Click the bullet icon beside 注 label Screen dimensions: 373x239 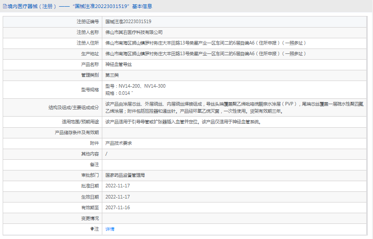coord(92,229)
